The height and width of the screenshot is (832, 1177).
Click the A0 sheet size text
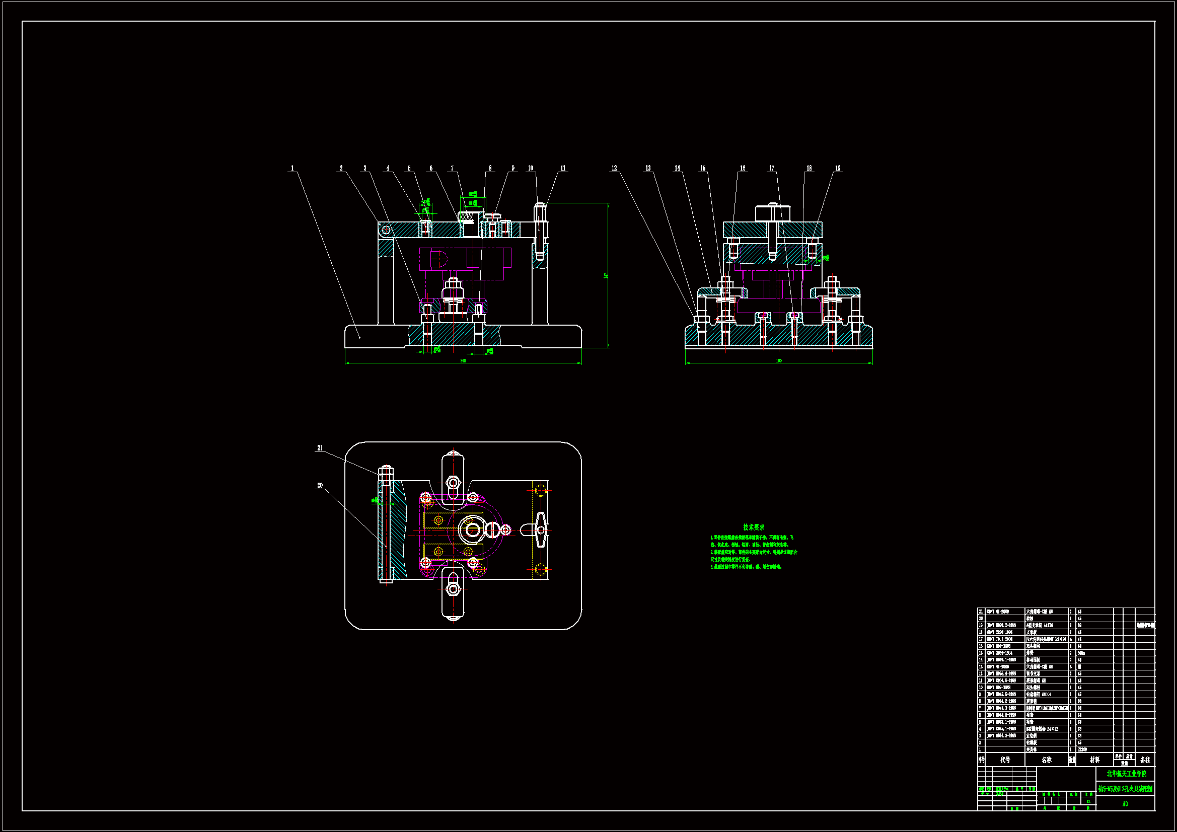point(1125,804)
